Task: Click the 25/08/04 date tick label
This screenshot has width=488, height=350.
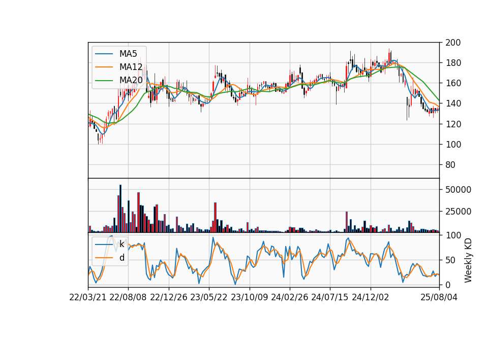Action: coord(439,297)
